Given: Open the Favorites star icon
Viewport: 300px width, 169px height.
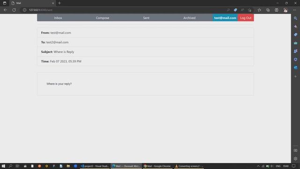Looking at the screenshot, I should [259, 10].
